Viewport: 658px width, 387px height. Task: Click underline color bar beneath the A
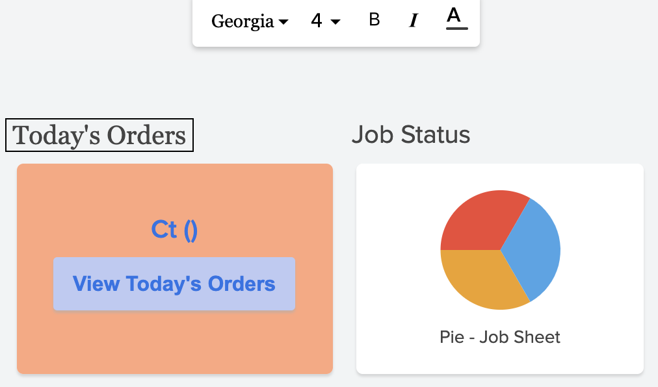click(456, 28)
